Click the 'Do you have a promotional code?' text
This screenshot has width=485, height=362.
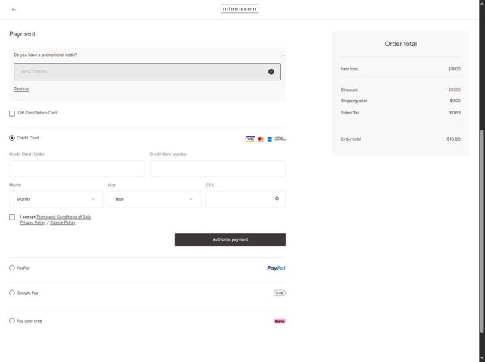45,55
